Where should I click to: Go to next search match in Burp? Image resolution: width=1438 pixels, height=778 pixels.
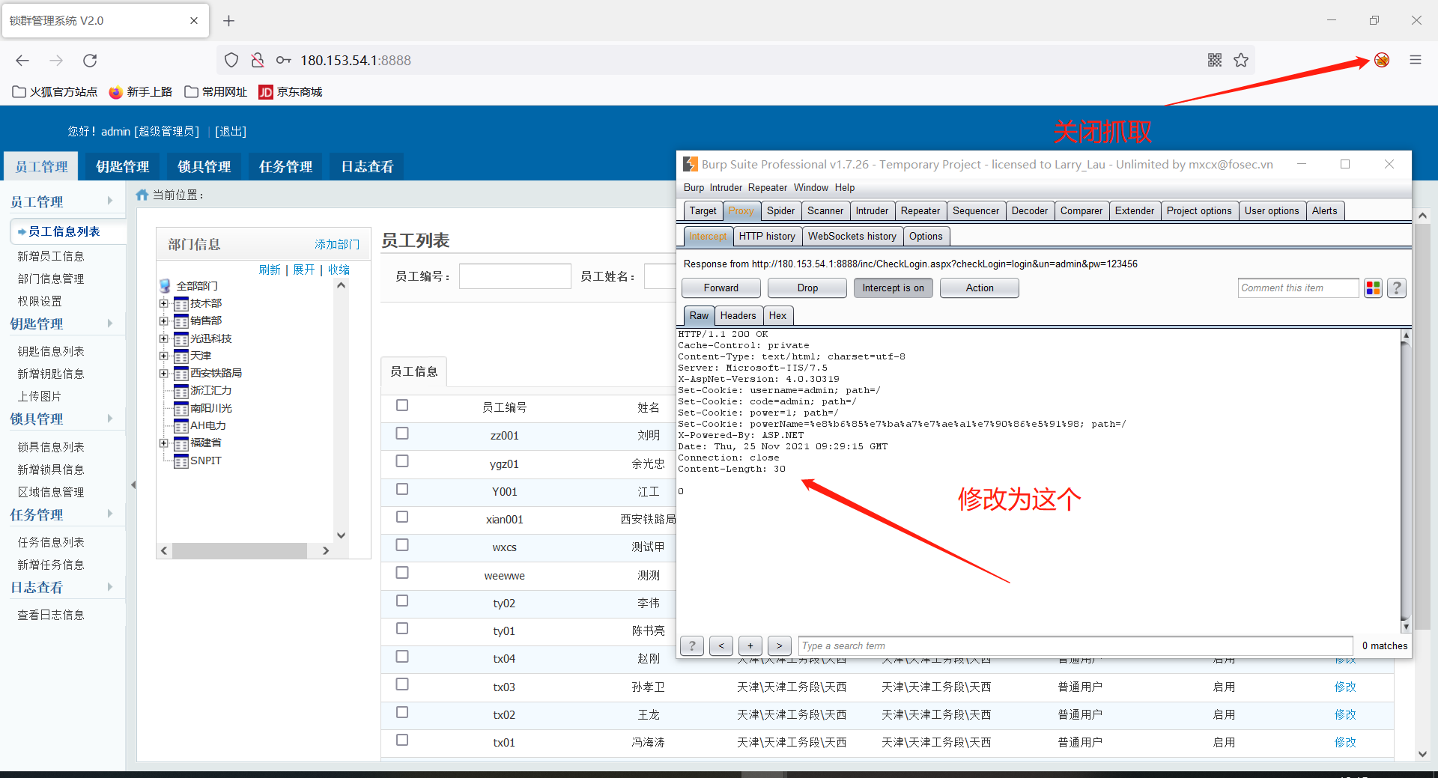pos(780,645)
